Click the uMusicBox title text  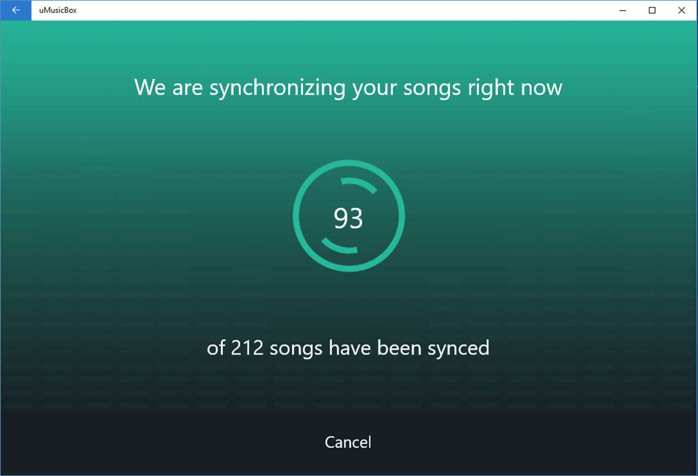[58, 10]
